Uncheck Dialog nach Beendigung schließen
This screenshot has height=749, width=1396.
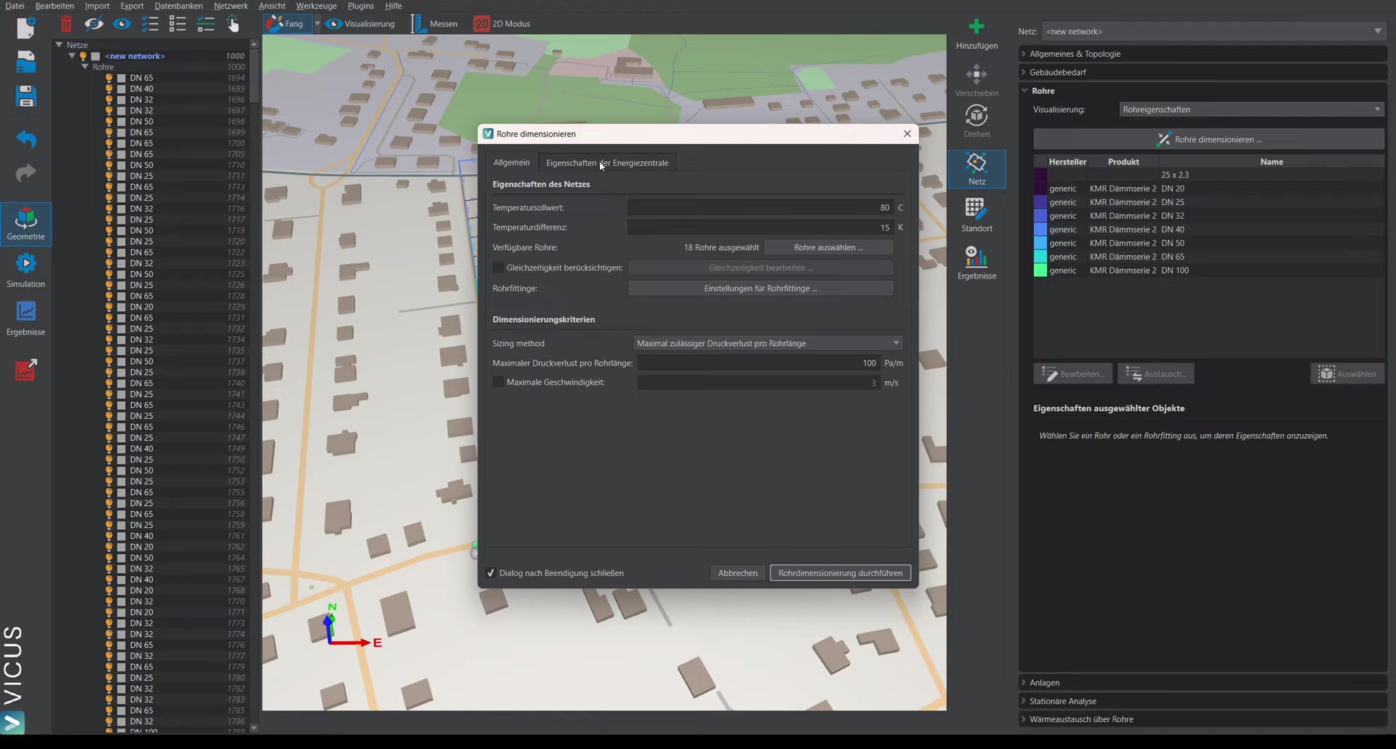[x=491, y=573]
